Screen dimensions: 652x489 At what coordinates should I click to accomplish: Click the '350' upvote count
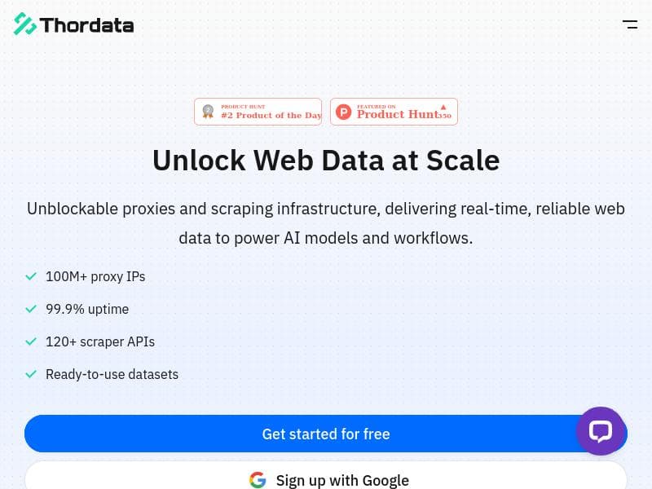445,115
